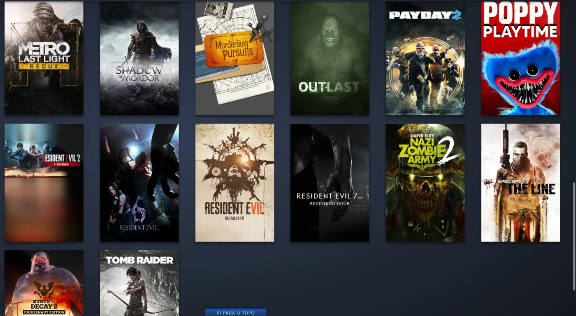Open the Murderous Pursuits game cover

(235, 58)
